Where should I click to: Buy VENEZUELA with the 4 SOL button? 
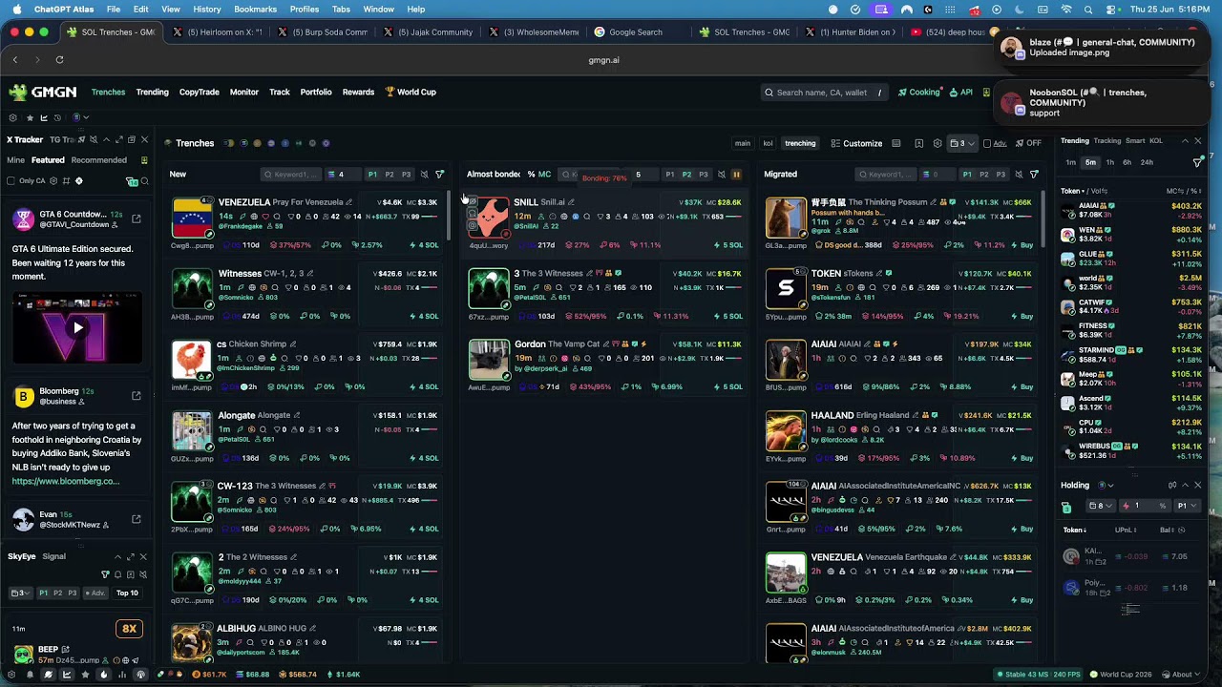pos(426,245)
